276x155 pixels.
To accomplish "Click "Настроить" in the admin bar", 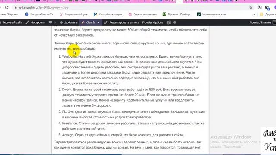I will click(x=35, y=22).
